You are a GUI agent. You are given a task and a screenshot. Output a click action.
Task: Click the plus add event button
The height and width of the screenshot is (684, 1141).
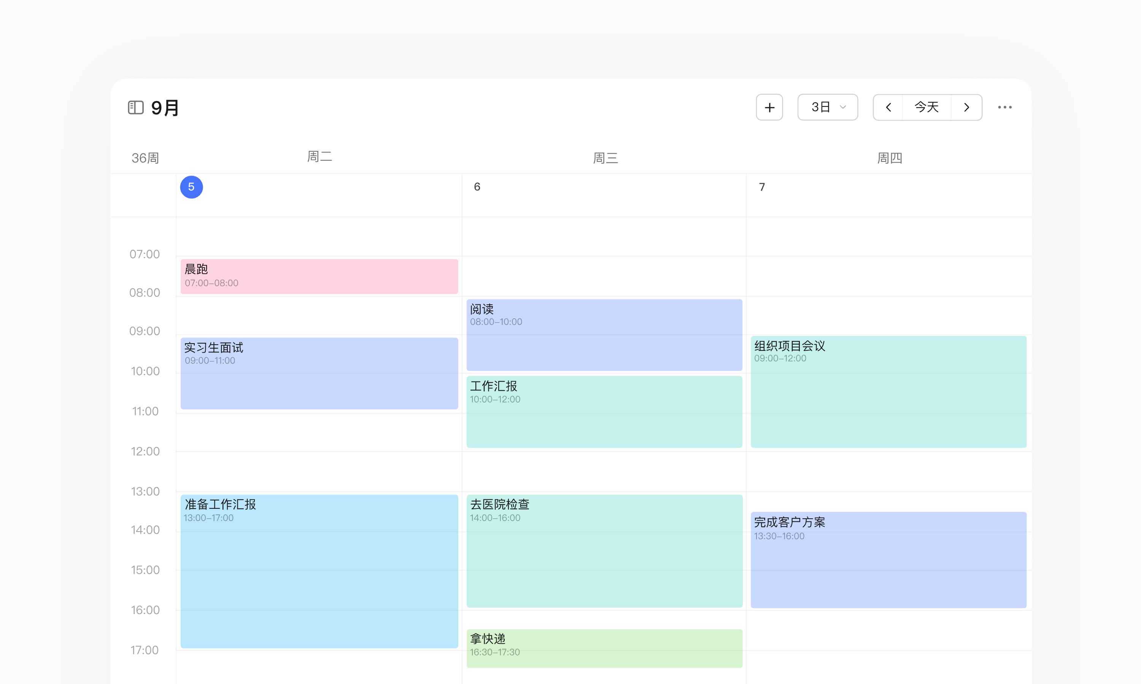769,108
